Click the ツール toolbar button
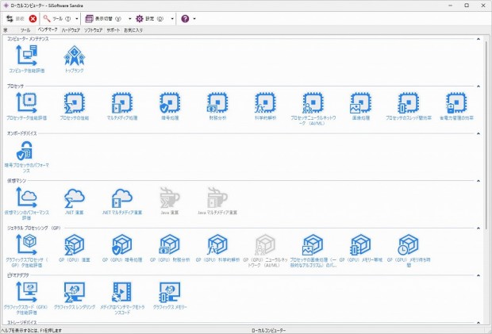The width and height of the screenshot is (492, 334). tap(60, 18)
